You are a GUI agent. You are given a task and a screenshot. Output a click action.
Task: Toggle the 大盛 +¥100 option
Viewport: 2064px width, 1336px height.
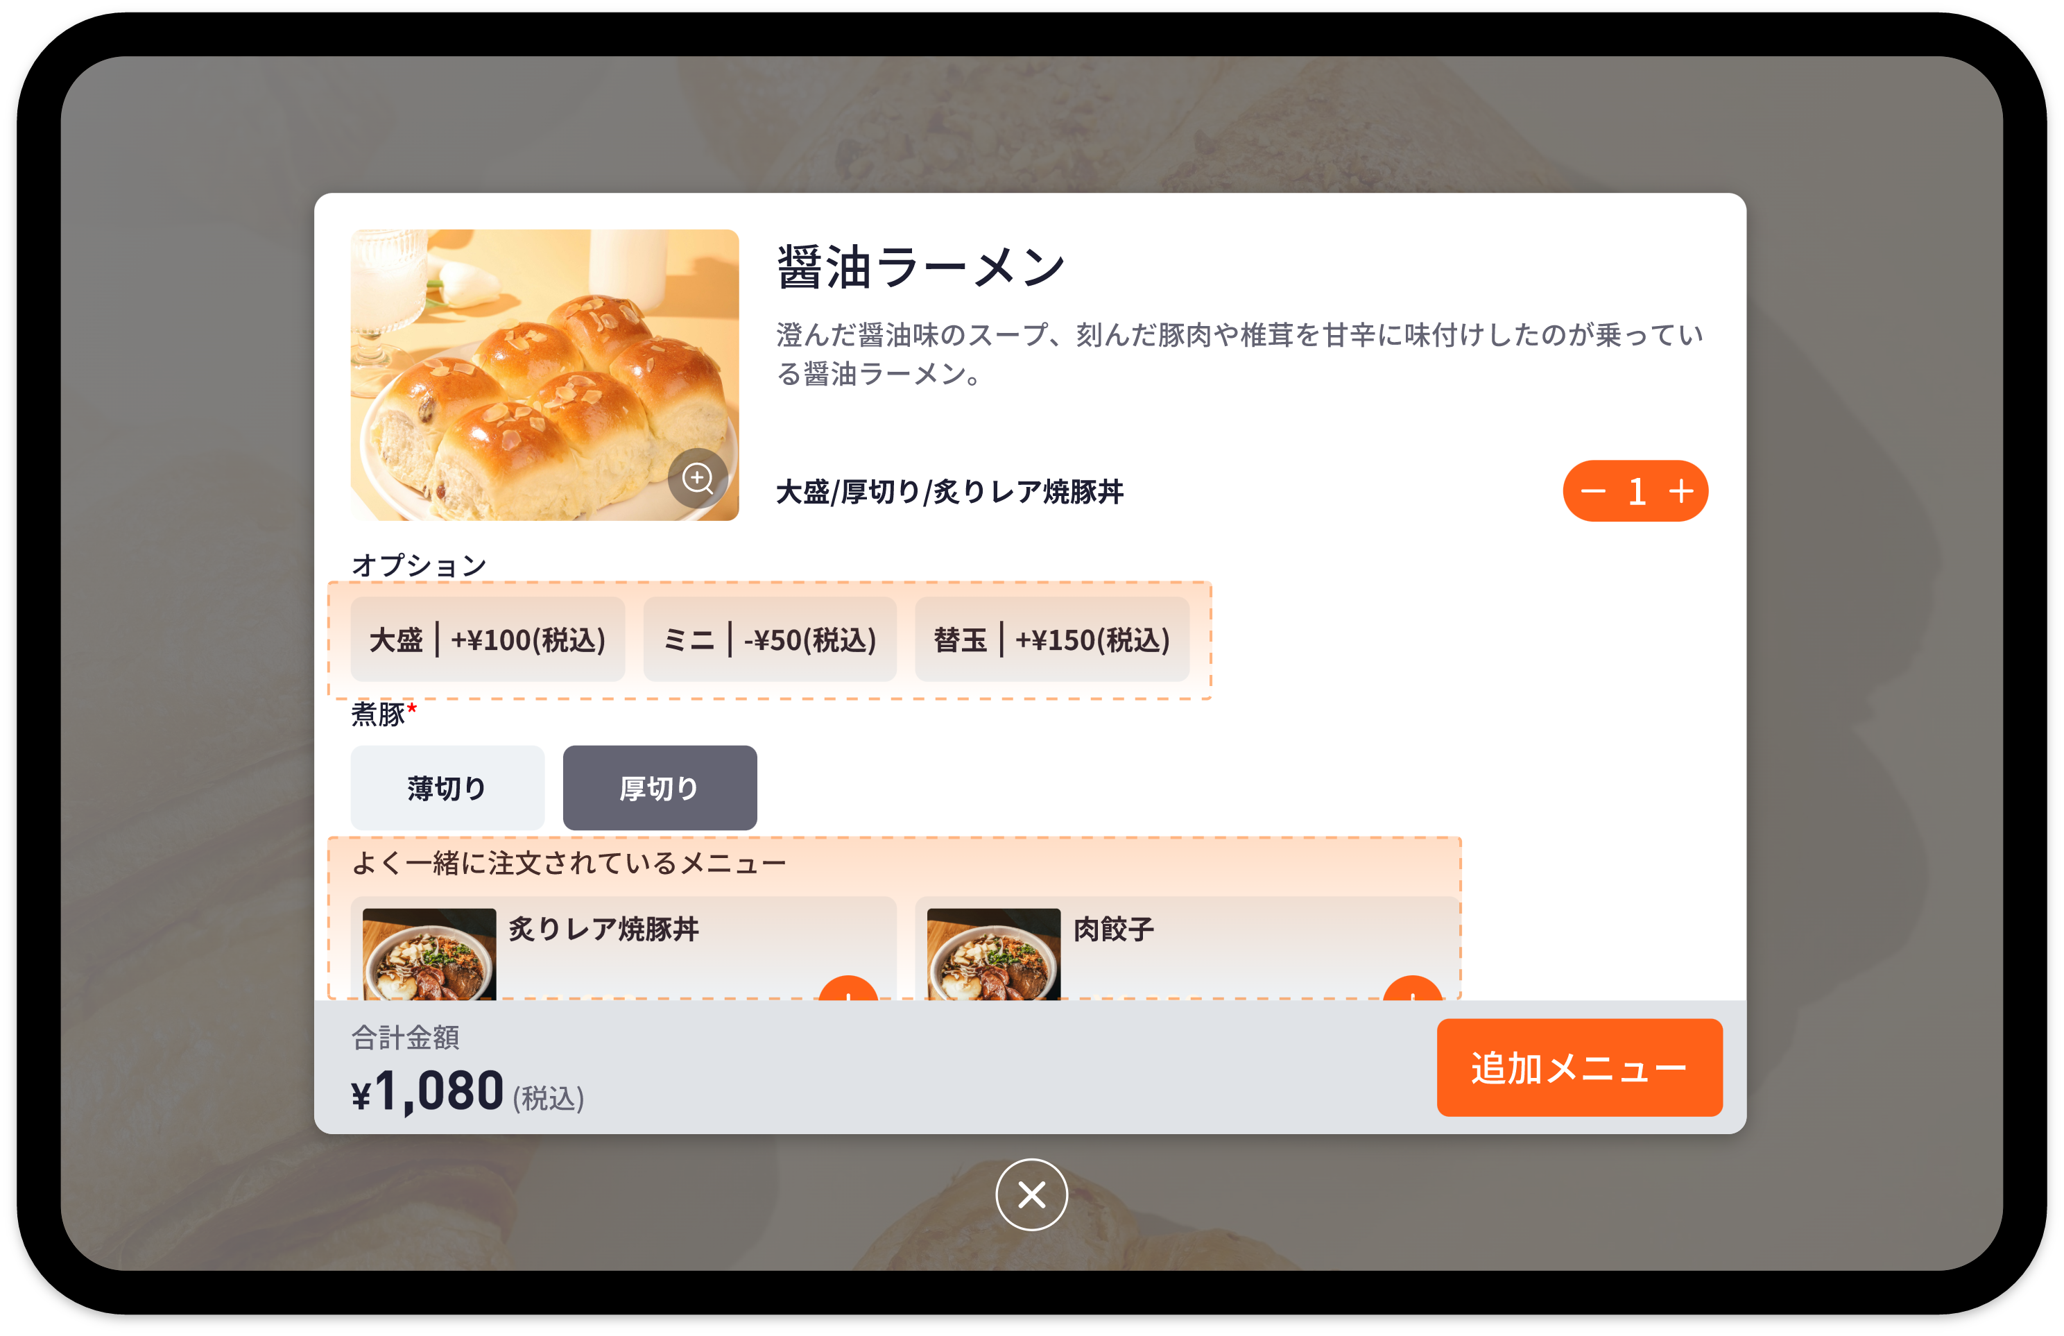[488, 640]
